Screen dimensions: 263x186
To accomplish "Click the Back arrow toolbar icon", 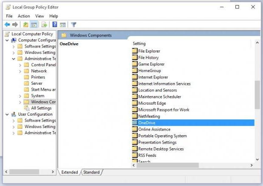I will point(7,25).
